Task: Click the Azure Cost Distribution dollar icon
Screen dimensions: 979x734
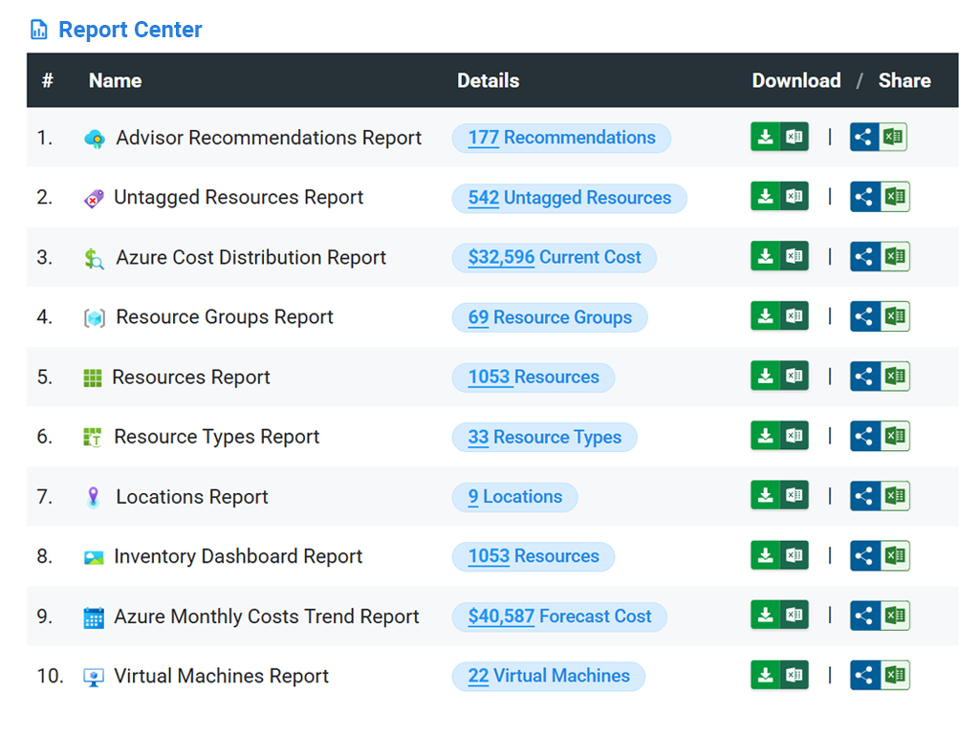Action: [94, 258]
